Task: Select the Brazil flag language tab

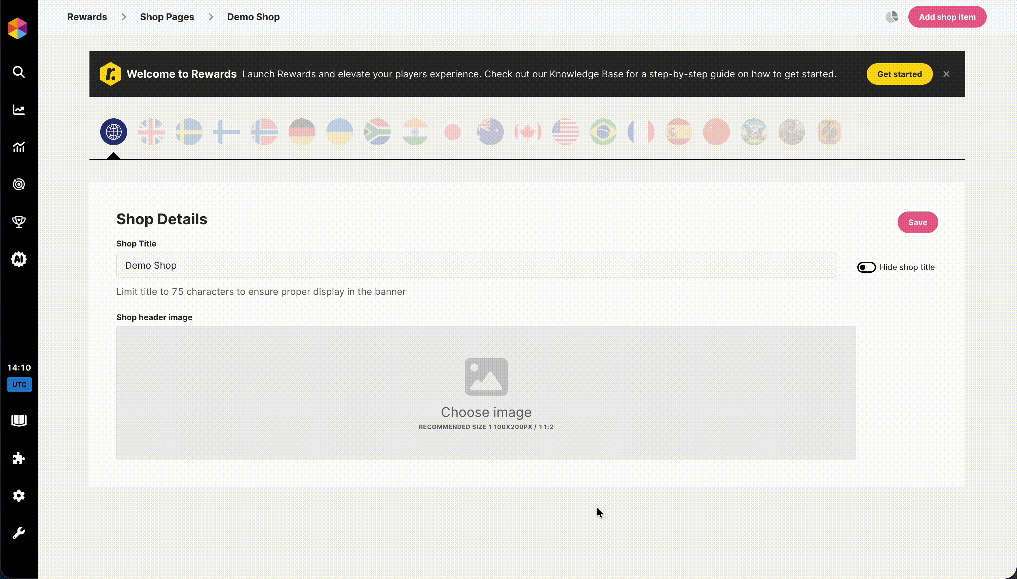Action: pos(603,131)
